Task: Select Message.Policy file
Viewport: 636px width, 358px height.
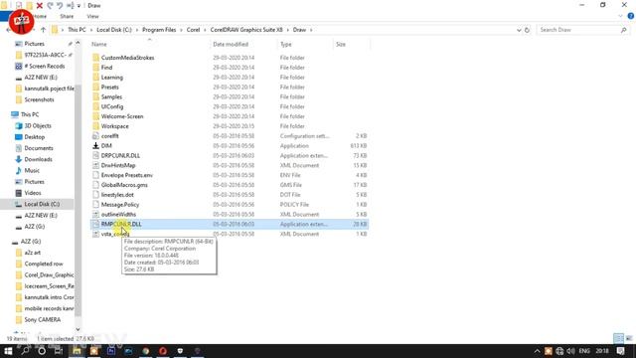Action: (x=120, y=204)
